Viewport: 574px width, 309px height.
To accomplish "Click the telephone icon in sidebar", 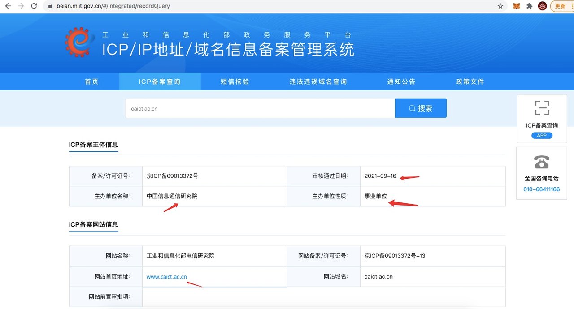I will click(542, 162).
